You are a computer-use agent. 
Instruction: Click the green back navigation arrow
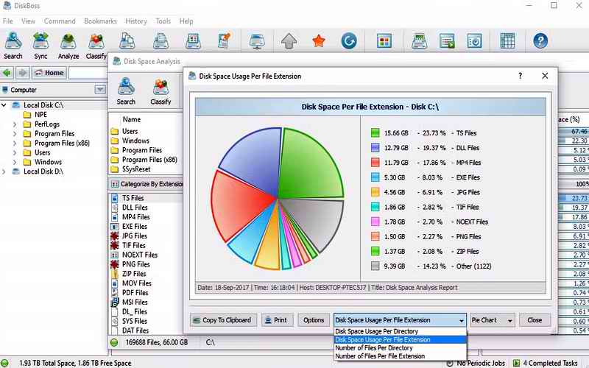(x=8, y=73)
